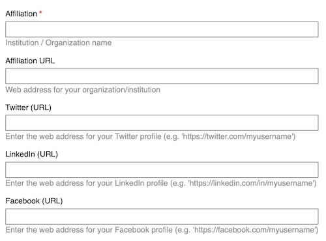The image size is (326, 241).
Task: Click the example 'https://linkedin.com/in/myusername' text
Action: click(252, 183)
